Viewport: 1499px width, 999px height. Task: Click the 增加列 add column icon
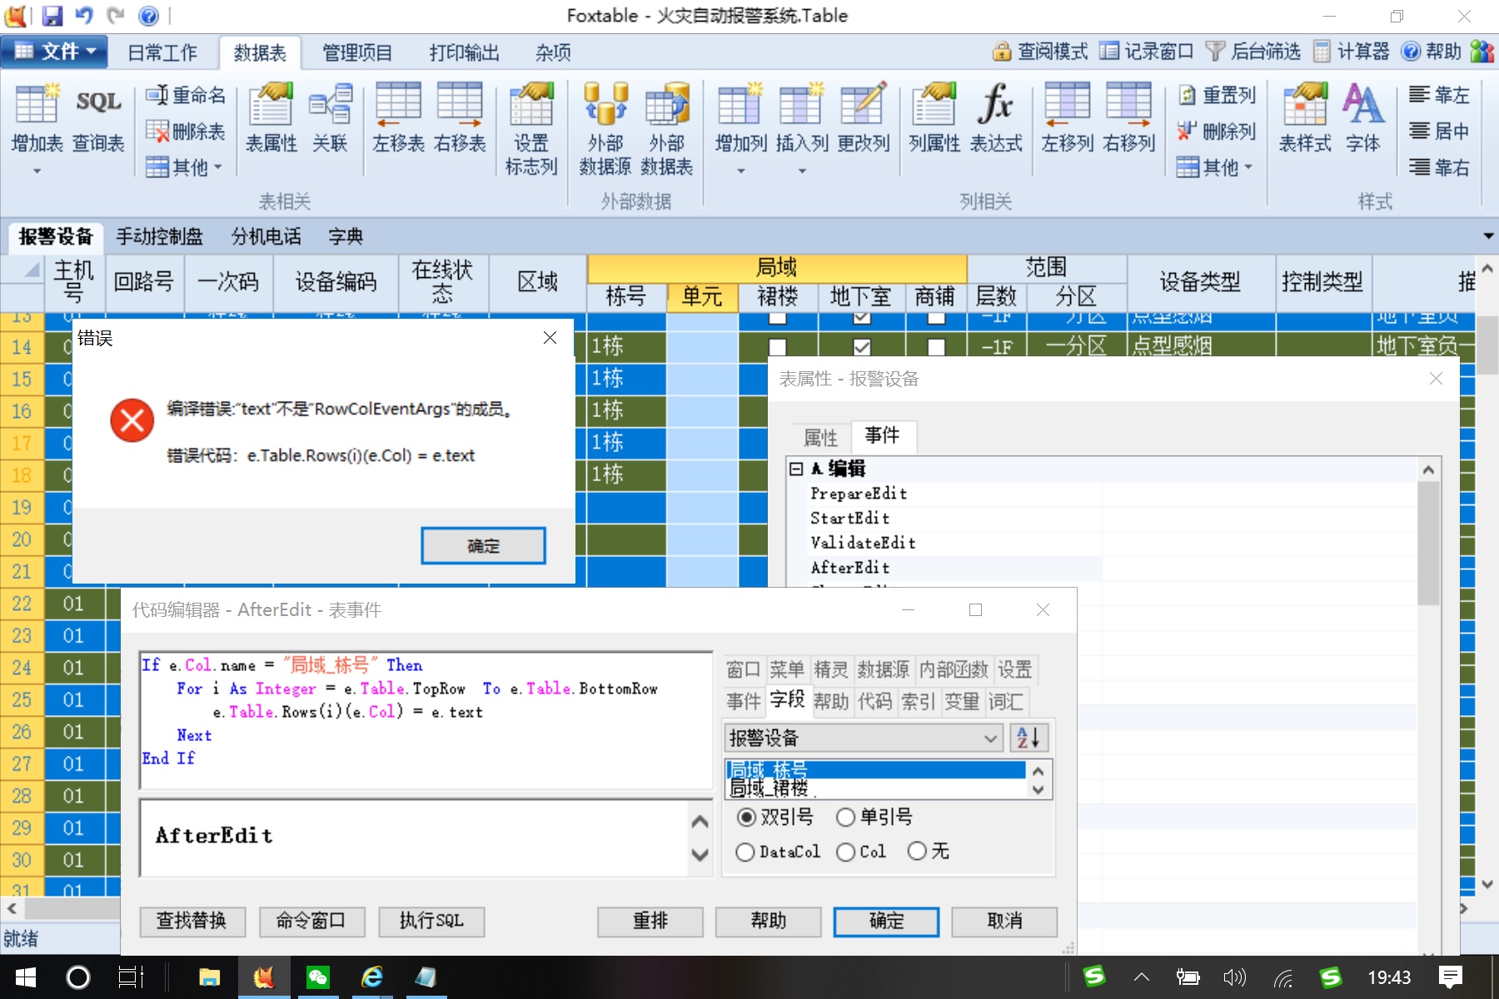[740, 117]
